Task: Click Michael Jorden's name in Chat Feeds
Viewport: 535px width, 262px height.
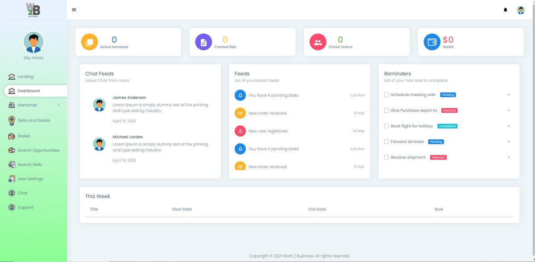Action: click(x=128, y=137)
